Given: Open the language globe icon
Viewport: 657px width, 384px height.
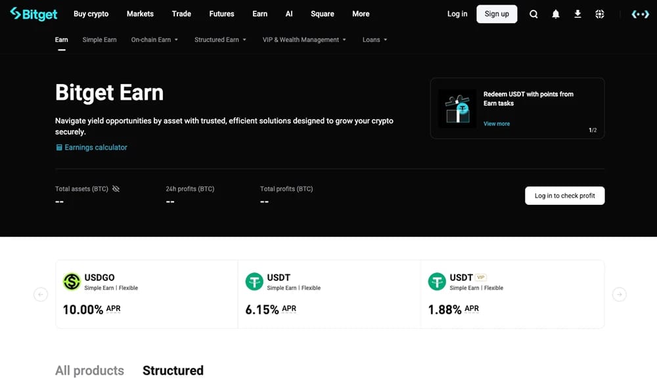Looking at the screenshot, I should (x=600, y=14).
